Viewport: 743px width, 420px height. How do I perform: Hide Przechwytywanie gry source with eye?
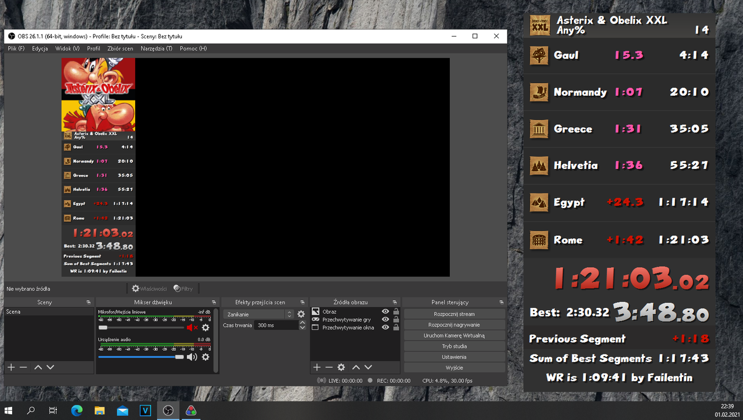(385, 320)
